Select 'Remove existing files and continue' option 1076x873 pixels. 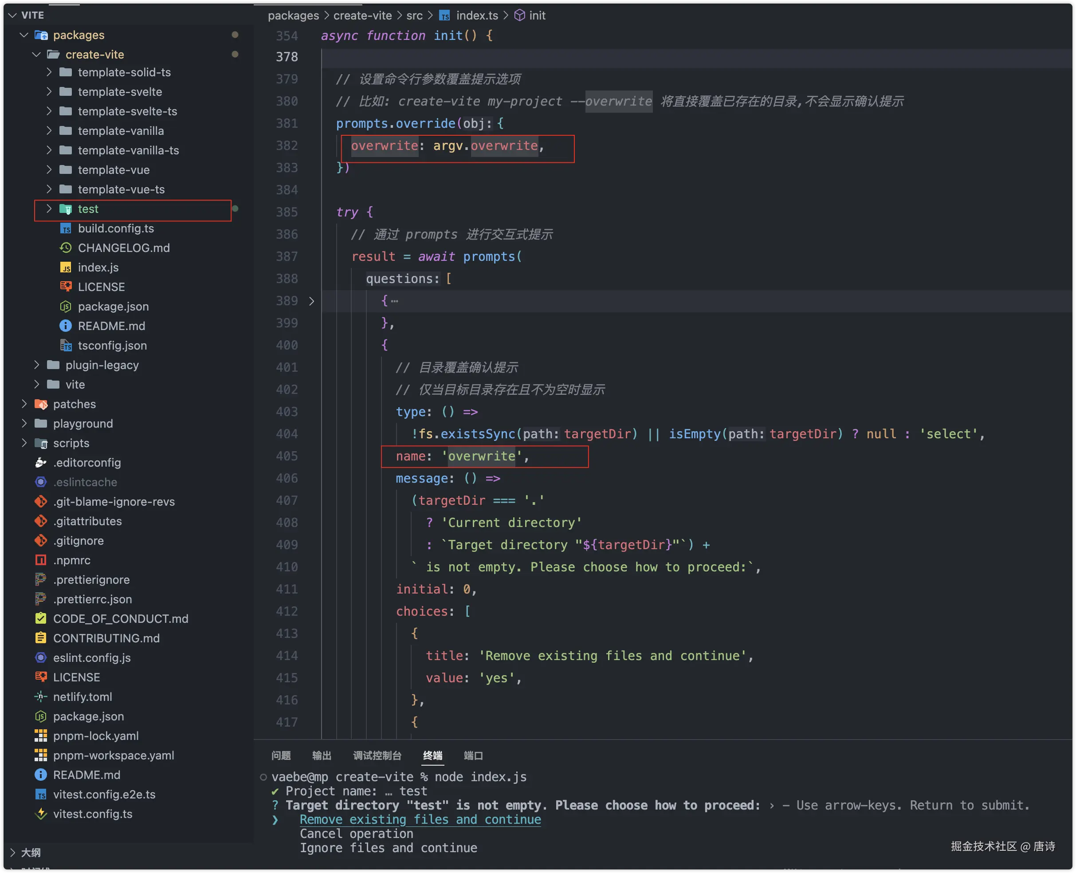(x=420, y=819)
